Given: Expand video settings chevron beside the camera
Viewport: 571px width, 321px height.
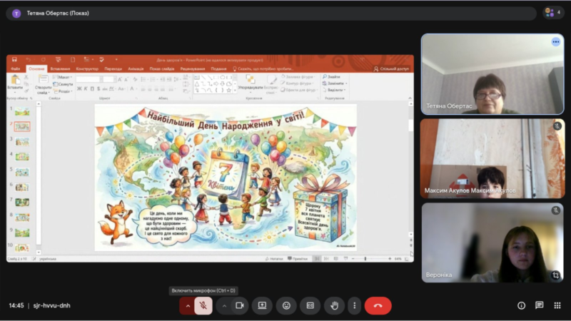Looking at the screenshot, I should (x=224, y=305).
